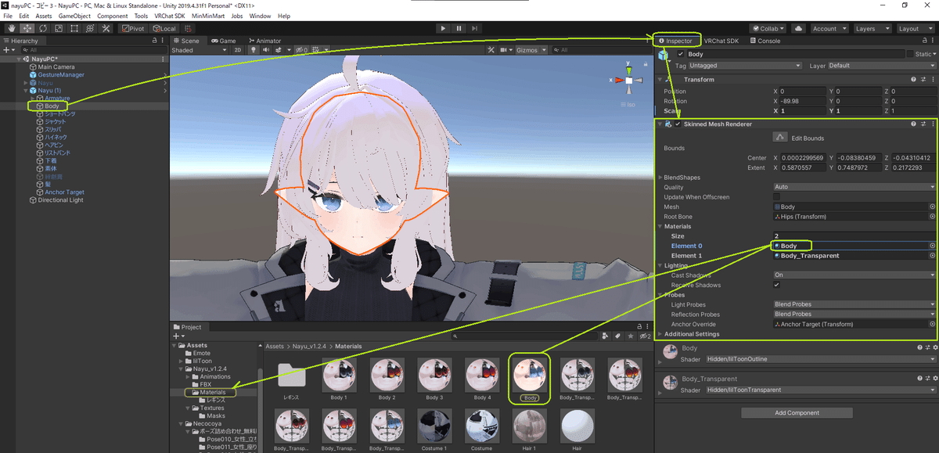The image size is (939, 453).
Task: Open Project favorites star icon
Action: click(631, 336)
